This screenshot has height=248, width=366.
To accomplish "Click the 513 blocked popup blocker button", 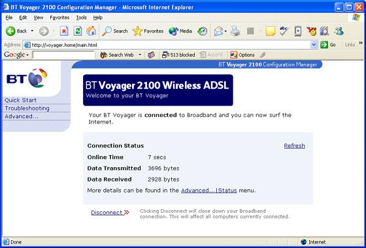I will click(178, 55).
